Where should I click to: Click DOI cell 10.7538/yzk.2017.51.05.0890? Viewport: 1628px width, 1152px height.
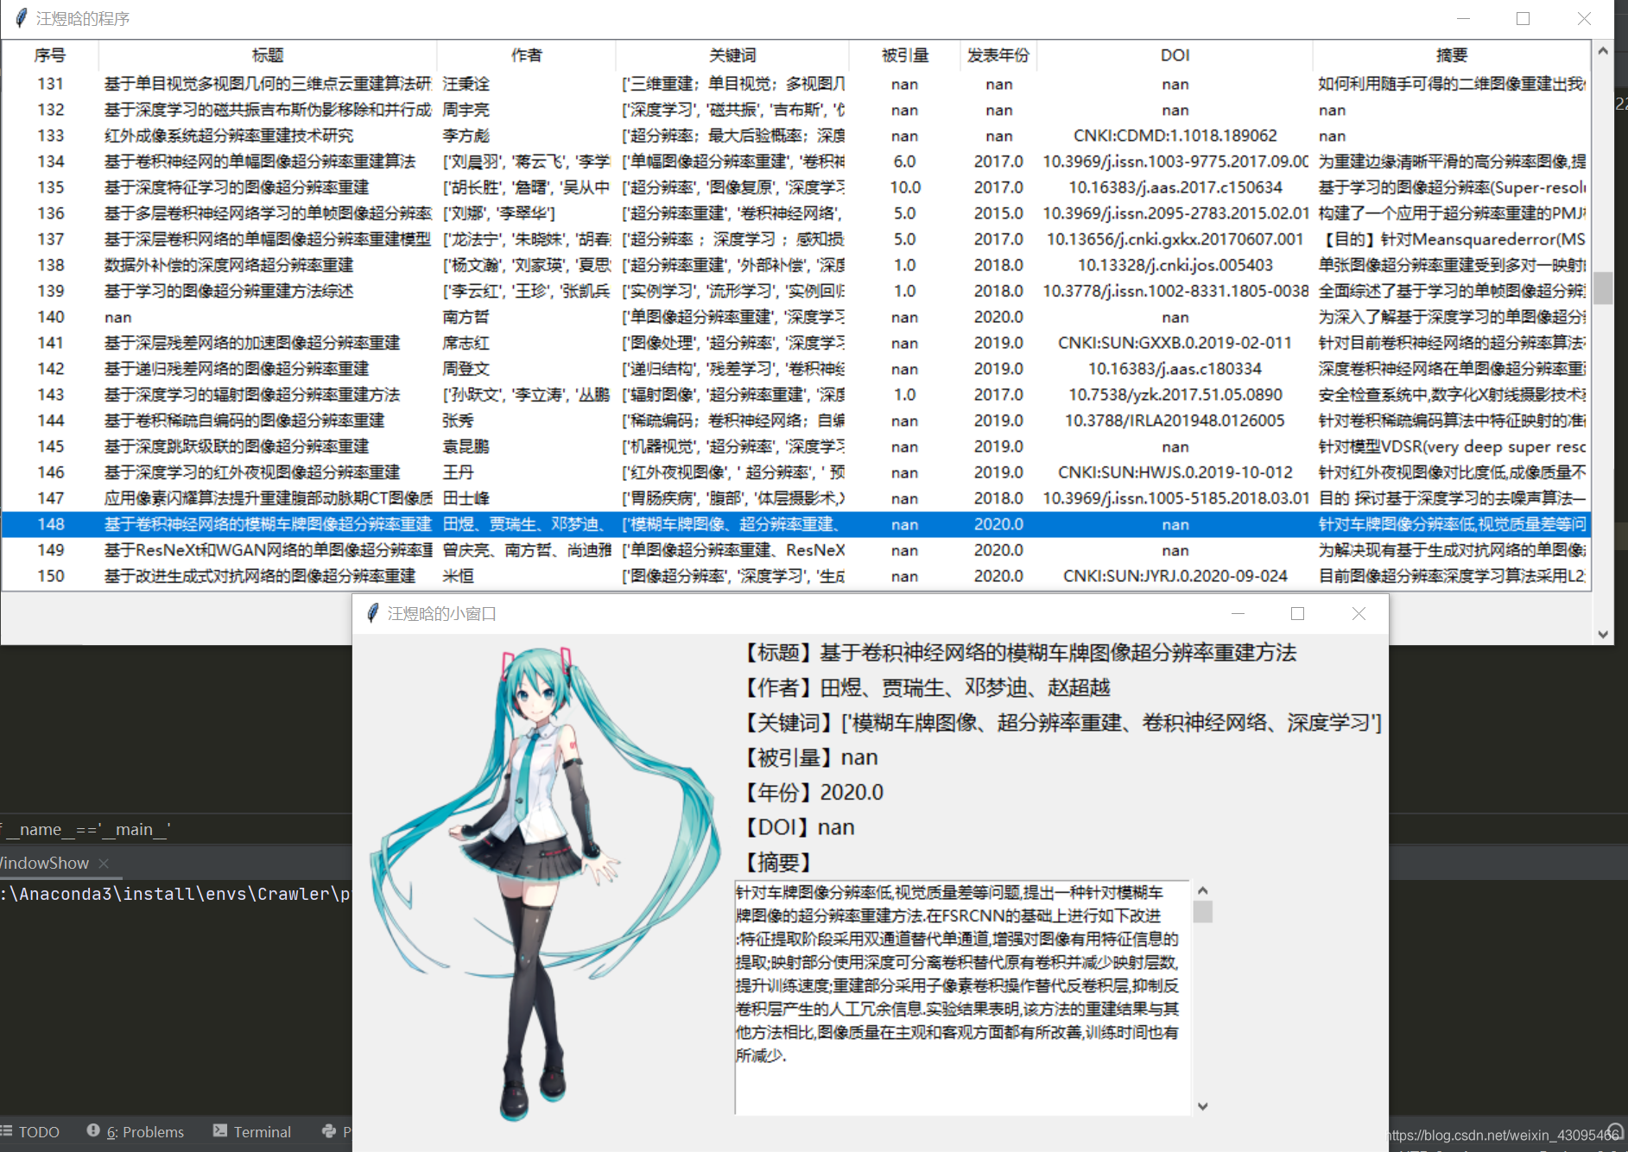point(1175,395)
